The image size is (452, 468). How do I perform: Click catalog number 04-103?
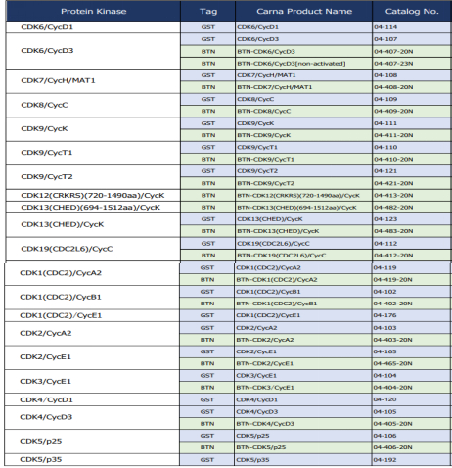[x=384, y=328]
